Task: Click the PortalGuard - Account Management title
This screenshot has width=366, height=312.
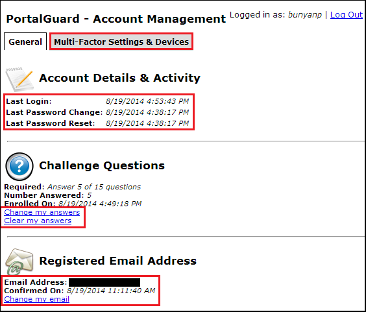Action: (116, 19)
